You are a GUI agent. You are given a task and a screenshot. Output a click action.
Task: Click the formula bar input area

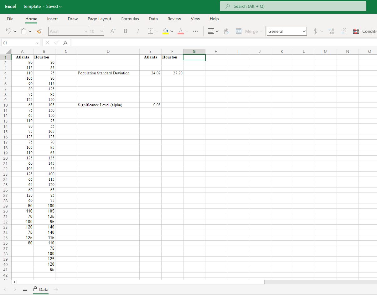pyautogui.click(x=224, y=42)
